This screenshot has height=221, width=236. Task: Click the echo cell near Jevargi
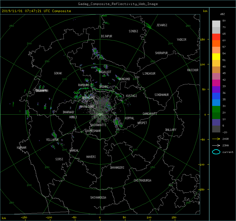[x=148, y=25]
